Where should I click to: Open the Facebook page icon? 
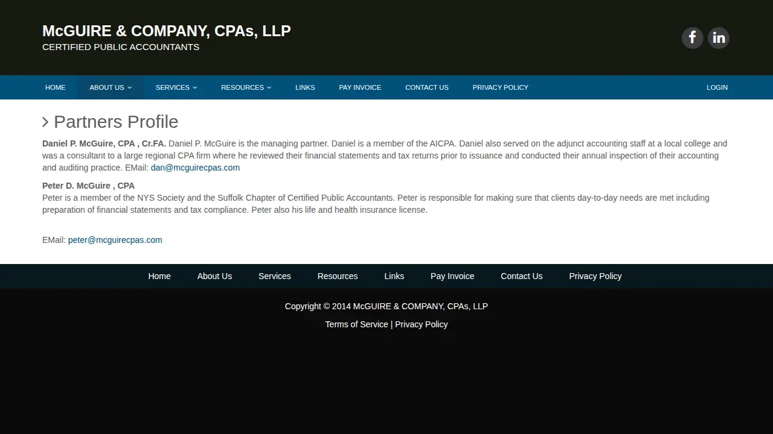[692, 38]
